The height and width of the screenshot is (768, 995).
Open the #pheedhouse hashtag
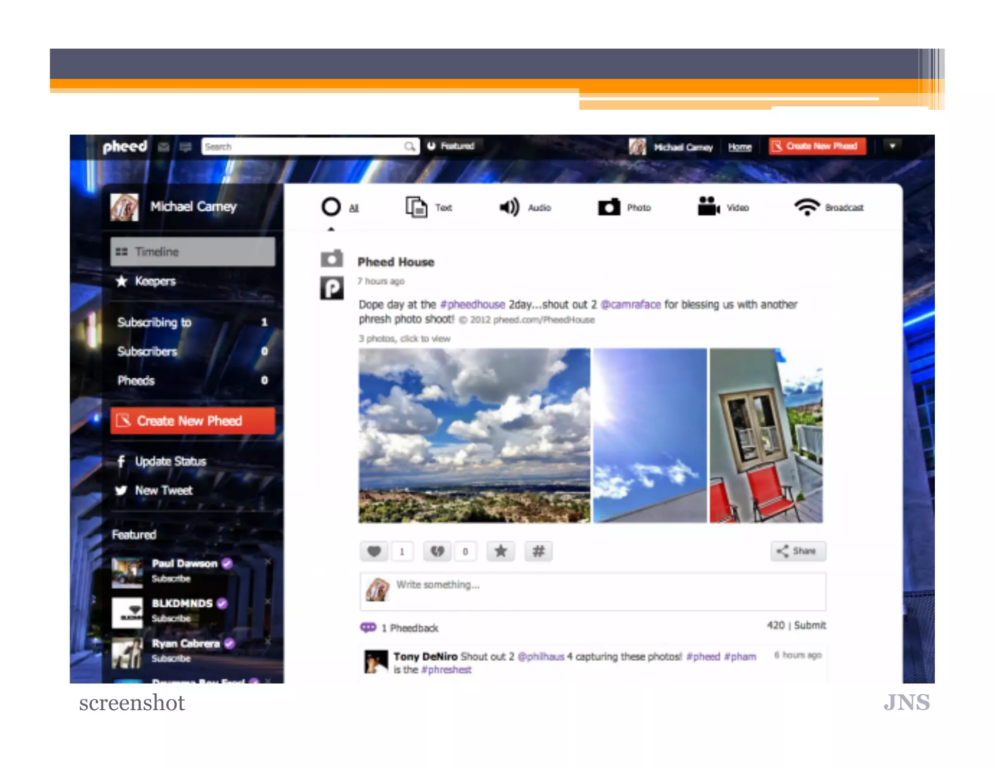[x=472, y=304]
